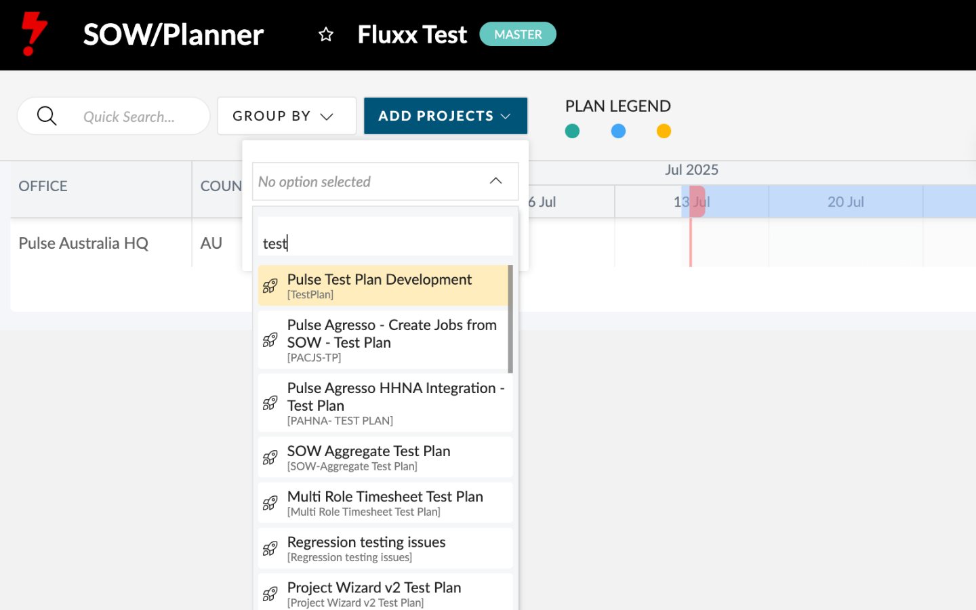Click the 13 Jul week header
This screenshot has width=976, height=610.
(x=691, y=202)
